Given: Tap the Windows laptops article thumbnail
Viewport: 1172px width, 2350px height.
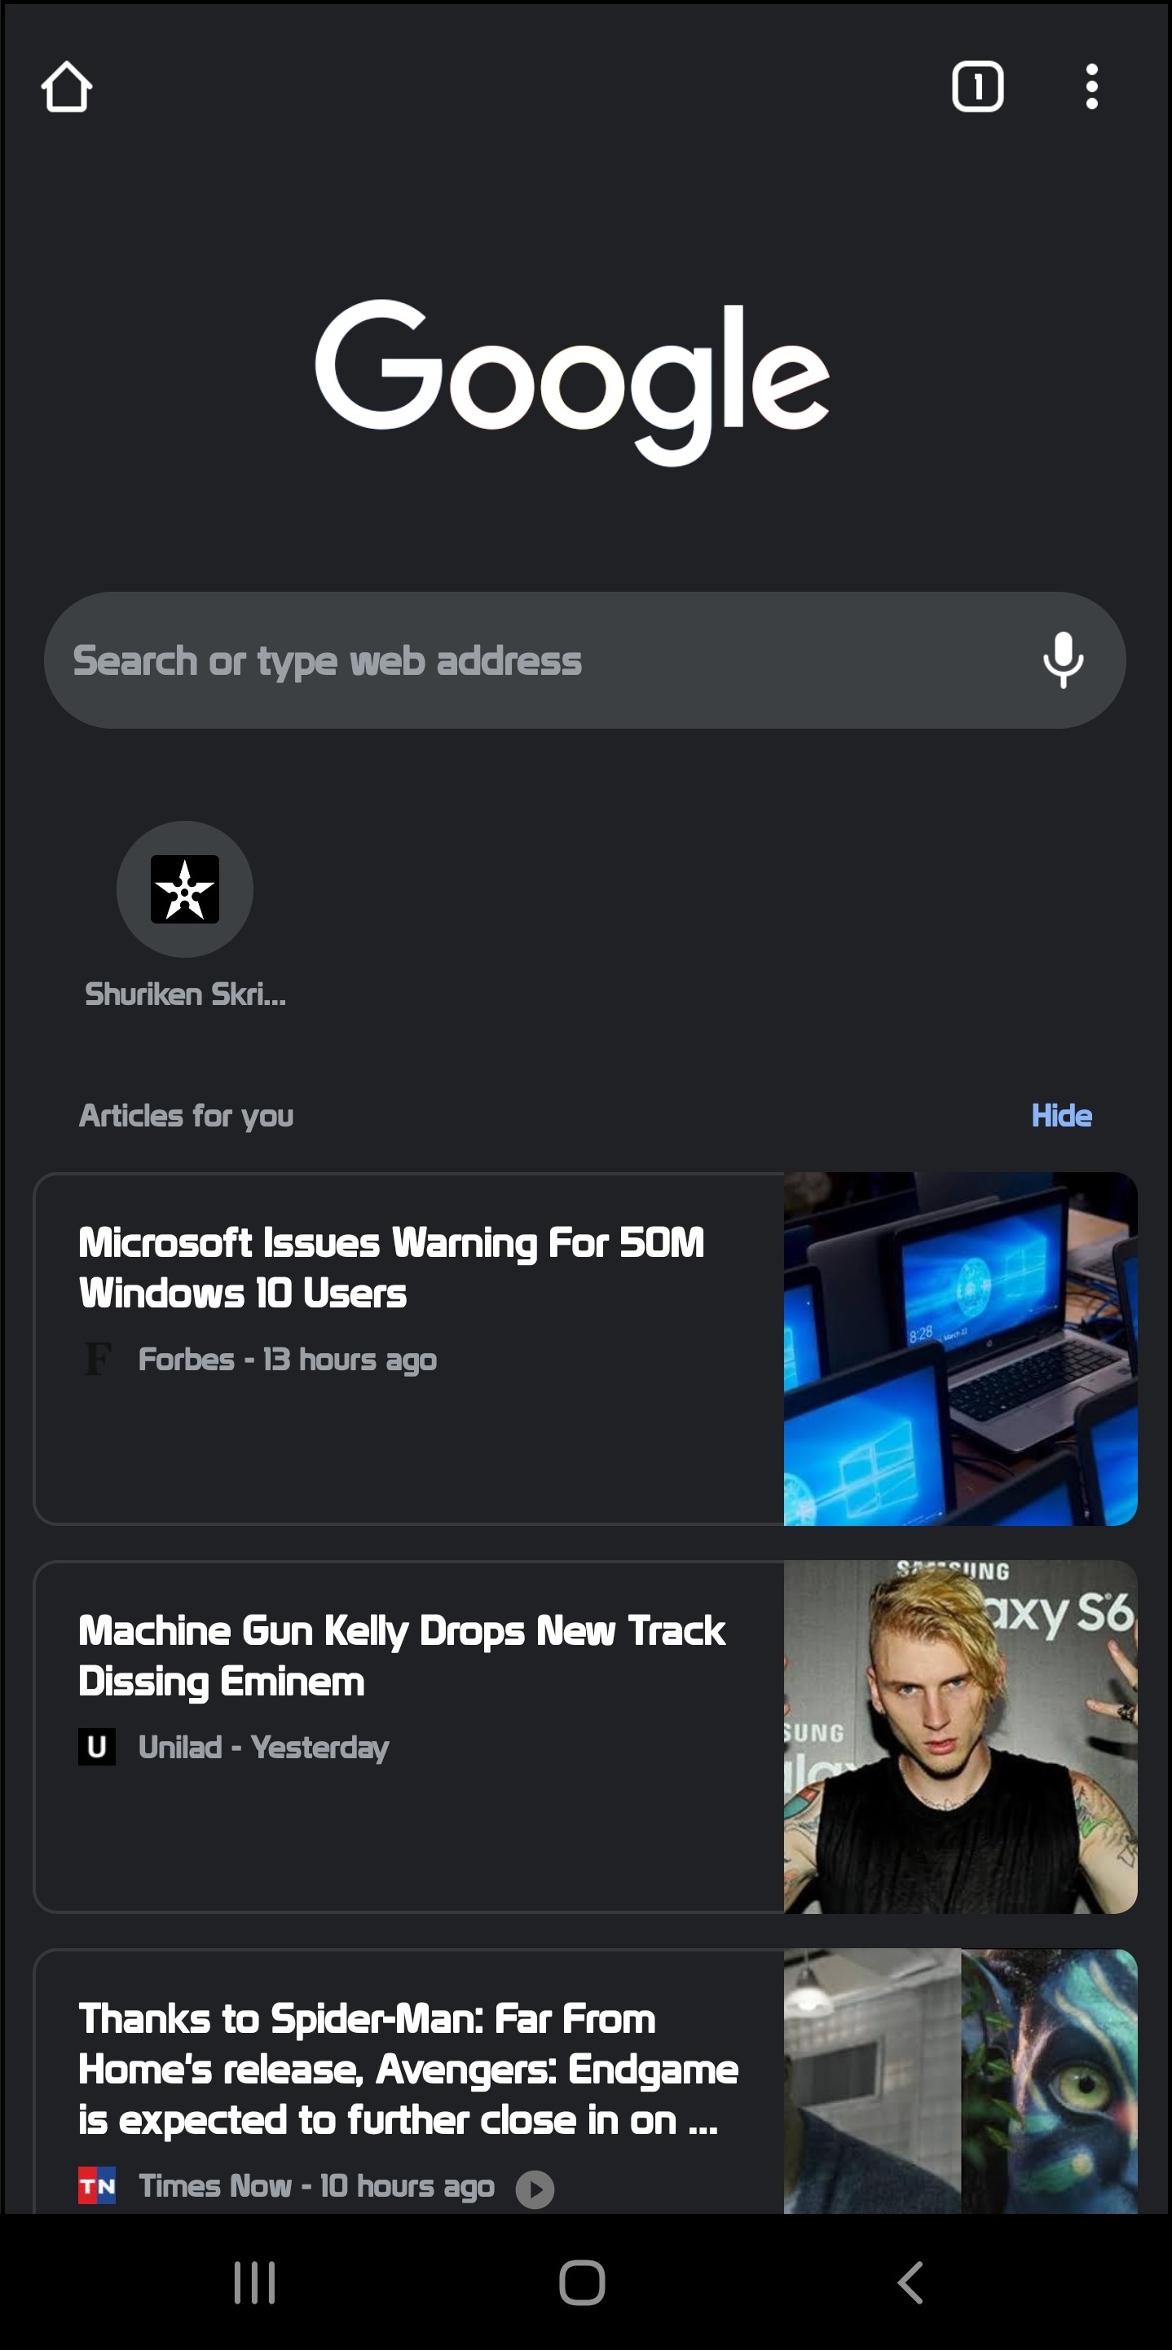Looking at the screenshot, I should coord(959,1348).
